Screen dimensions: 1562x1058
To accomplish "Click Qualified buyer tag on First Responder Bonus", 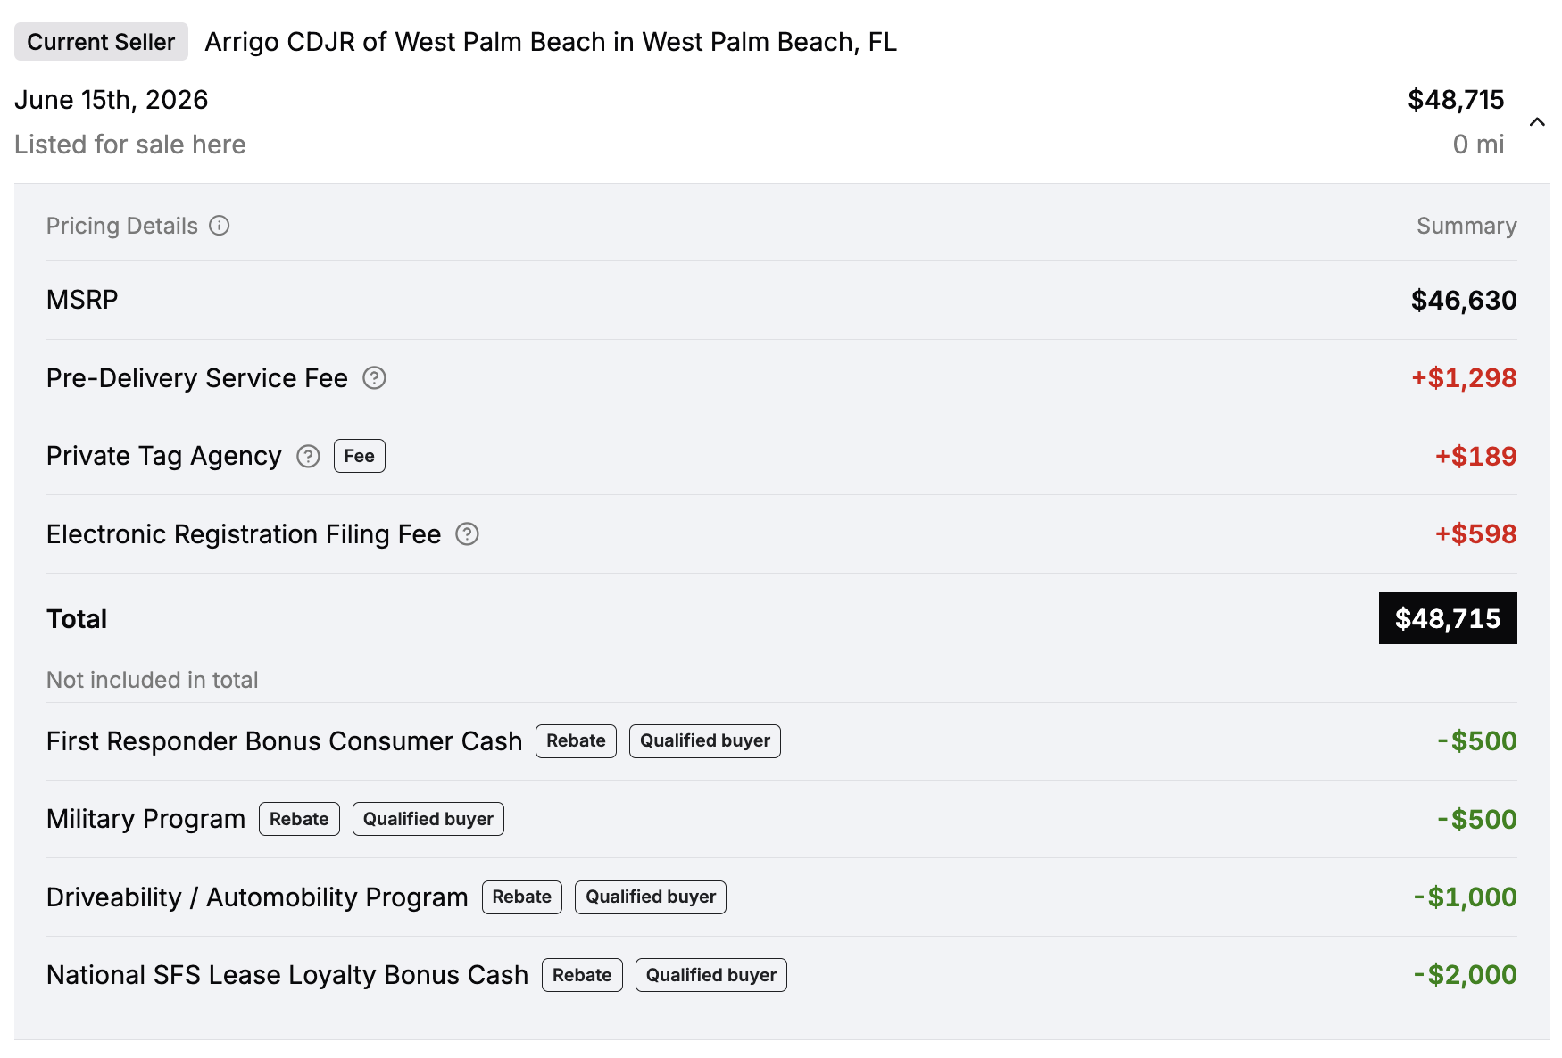I will tap(705, 741).
